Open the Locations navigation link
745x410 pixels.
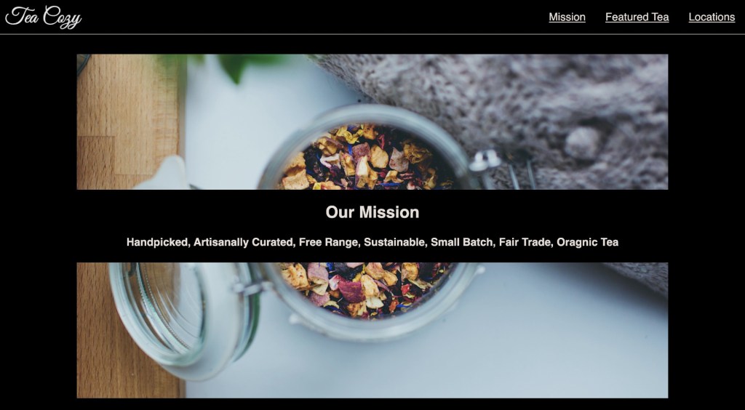(712, 17)
